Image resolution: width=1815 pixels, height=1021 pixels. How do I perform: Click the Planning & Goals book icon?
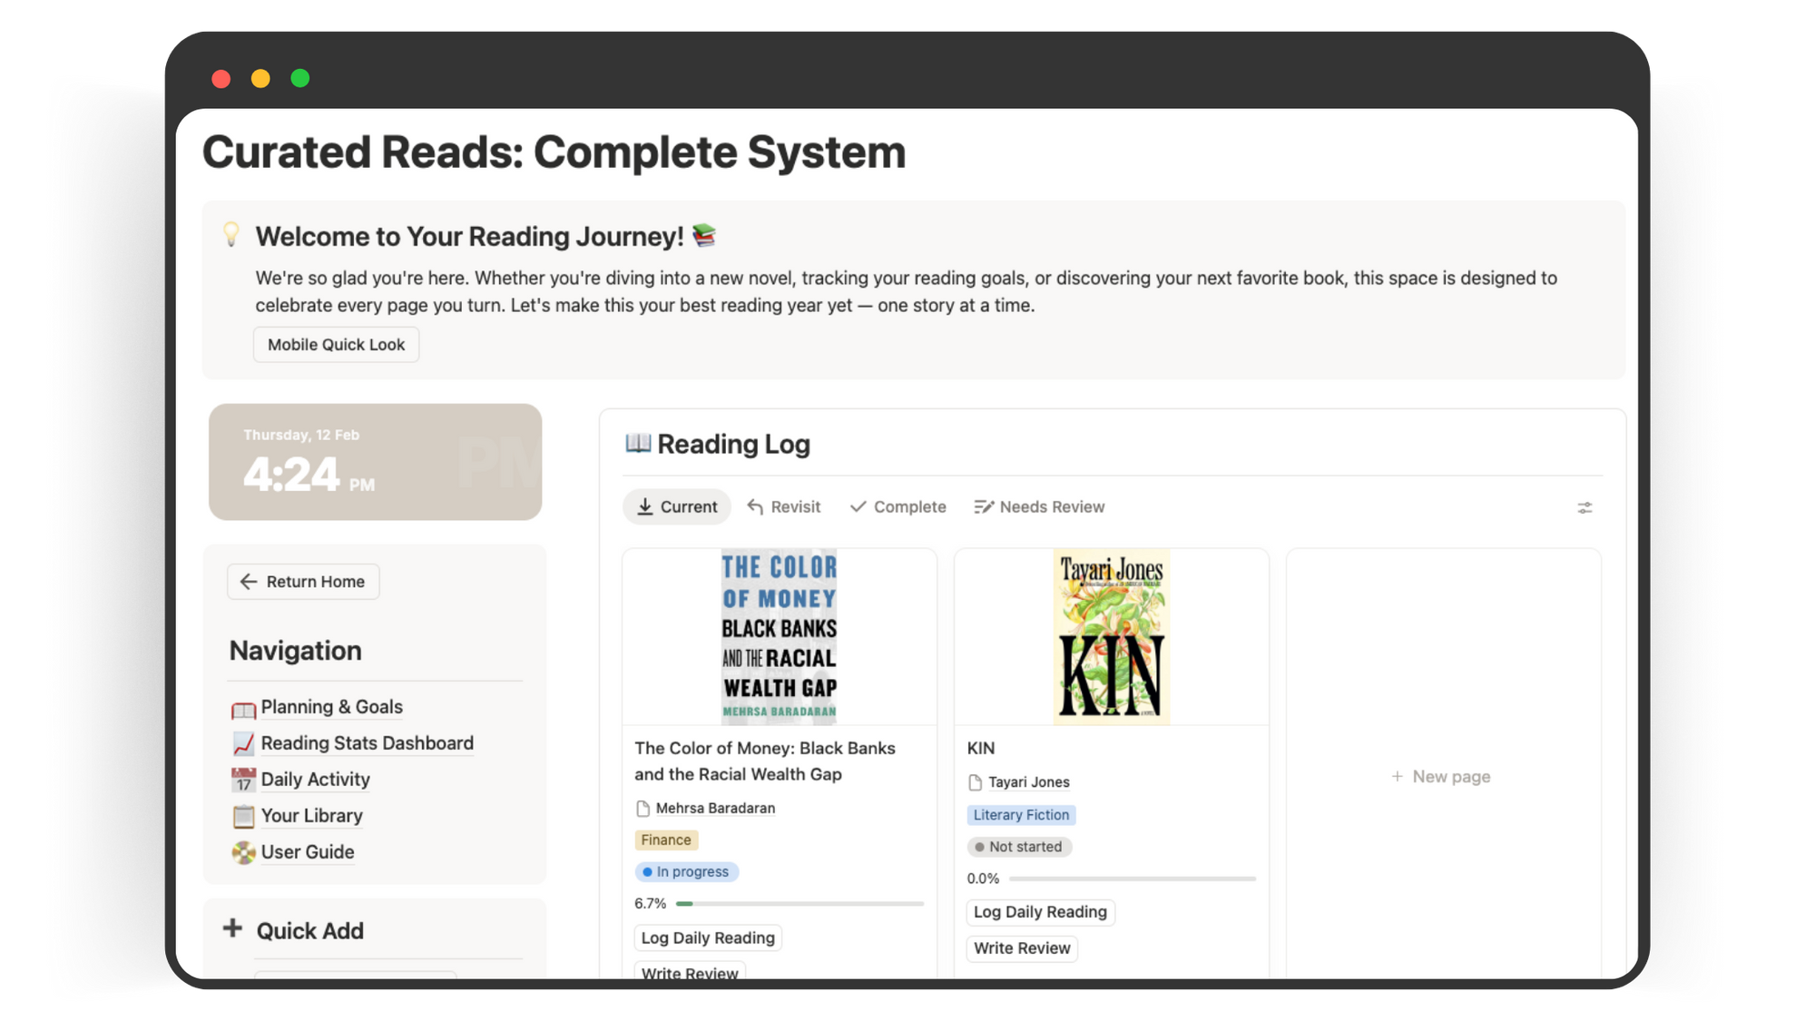[243, 709]
